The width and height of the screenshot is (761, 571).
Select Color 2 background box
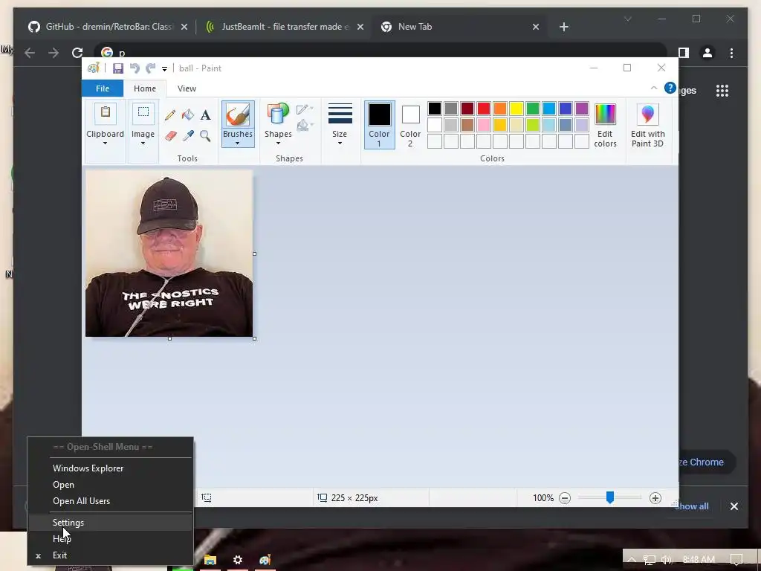point(410,125)
